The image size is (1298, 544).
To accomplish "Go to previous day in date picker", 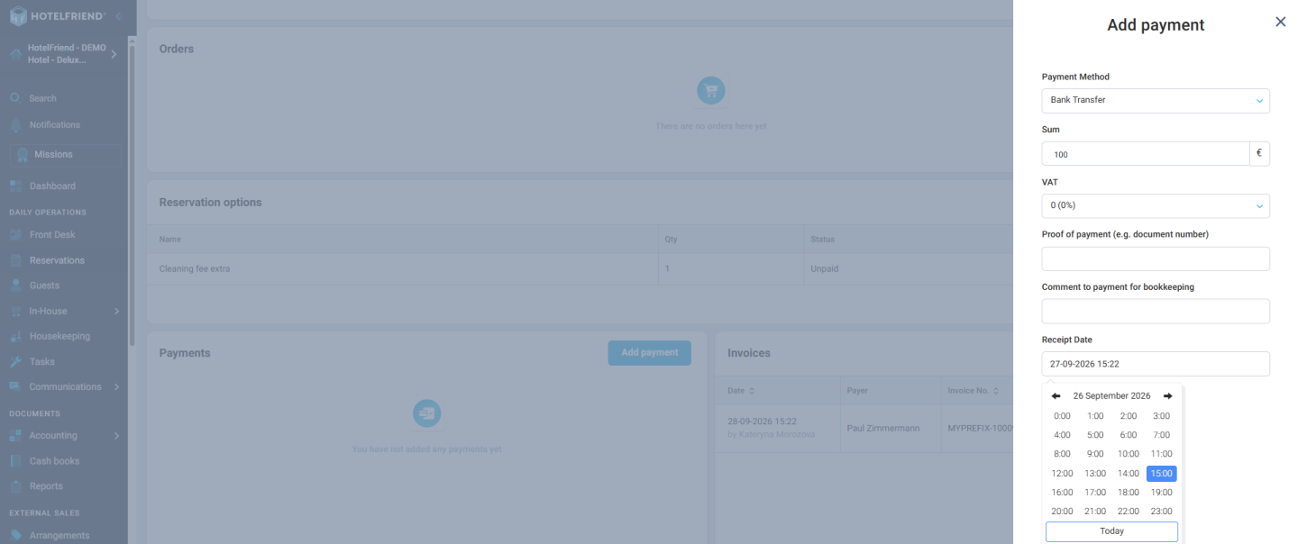I will tap(1056, 396).
